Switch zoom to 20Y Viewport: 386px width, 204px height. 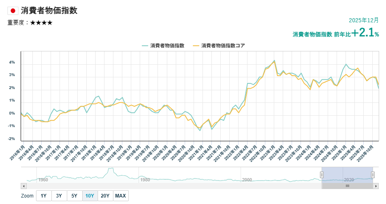point(105,196)
